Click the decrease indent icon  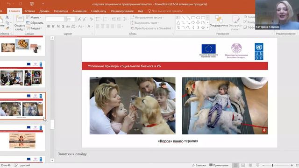(114, 19)
